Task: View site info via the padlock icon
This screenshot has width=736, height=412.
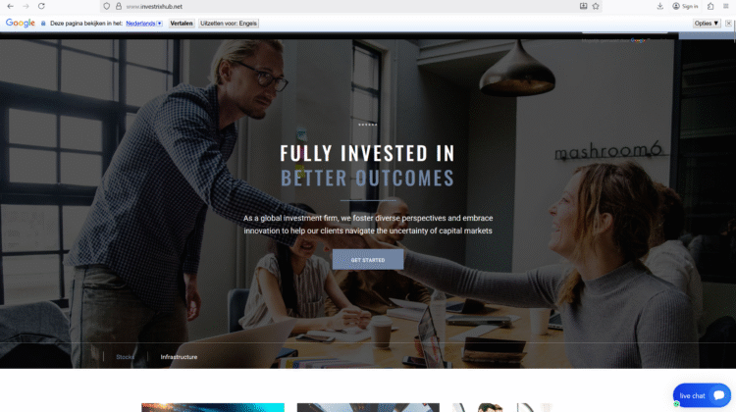Action: (119, 6)
